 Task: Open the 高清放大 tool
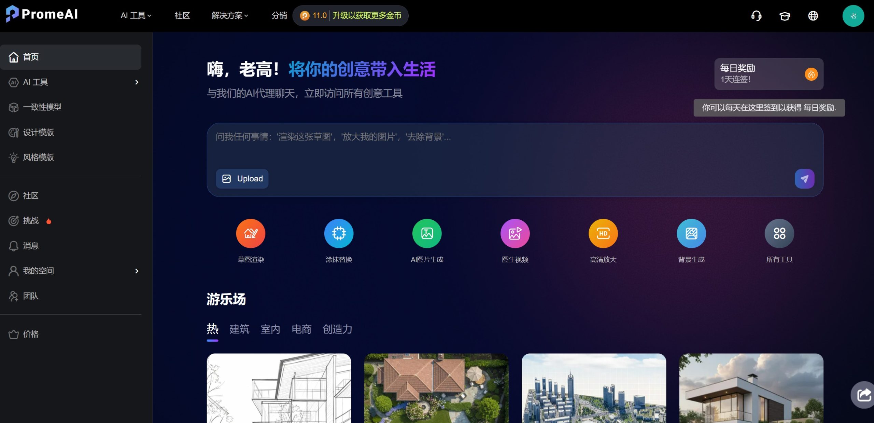pyautogui.click(x=603, y=233)
